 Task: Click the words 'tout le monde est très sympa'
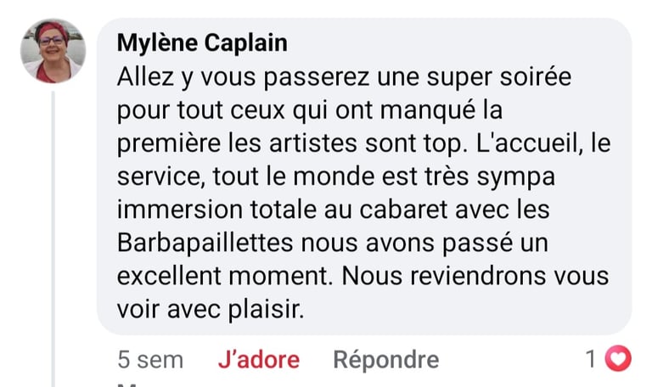click(384, 177)
